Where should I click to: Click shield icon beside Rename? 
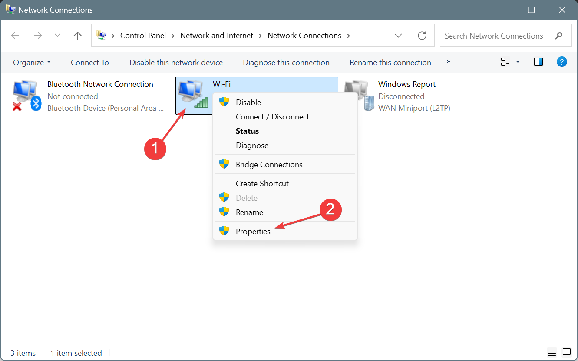click(x=224, y=212)
